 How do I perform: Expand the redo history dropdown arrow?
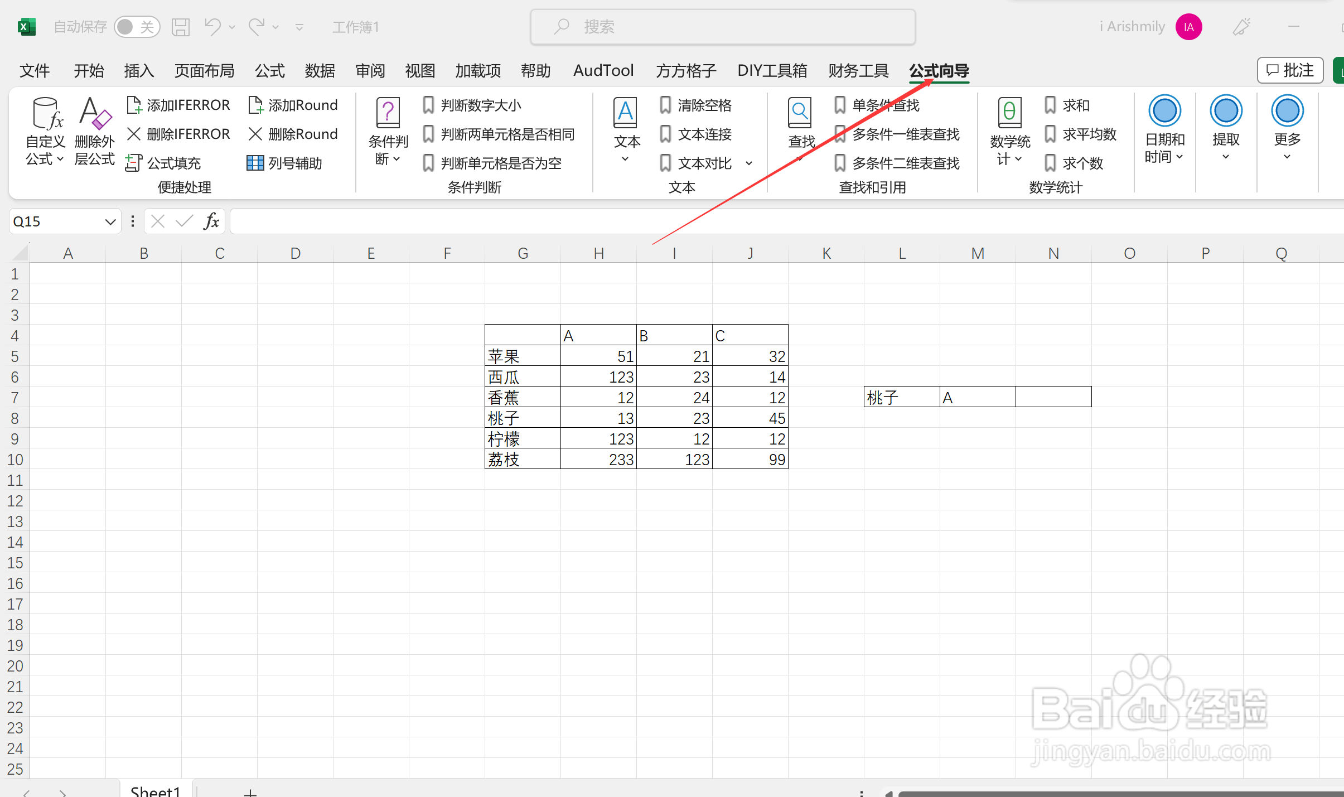click(275, 27)
